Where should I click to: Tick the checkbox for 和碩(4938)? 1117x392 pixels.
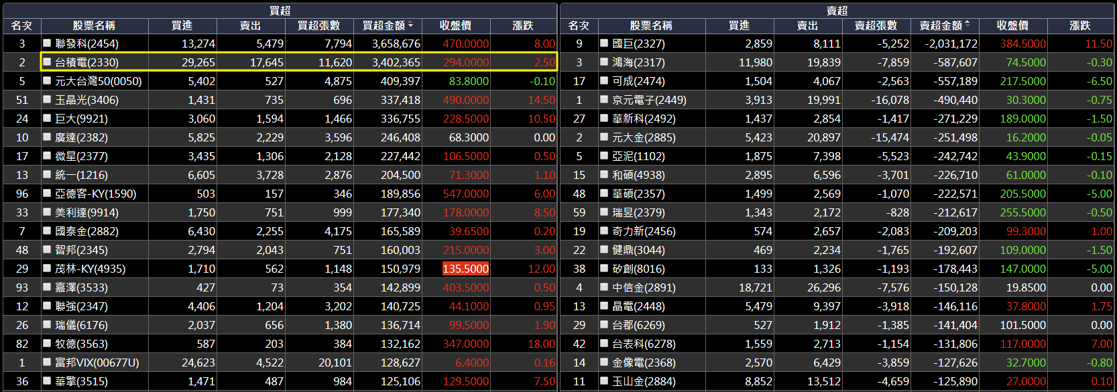(604, 174)
